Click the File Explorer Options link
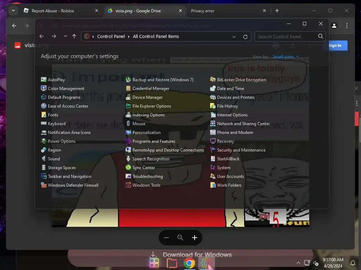The height and width of the screenshot is (270, 361). (152, 106)
